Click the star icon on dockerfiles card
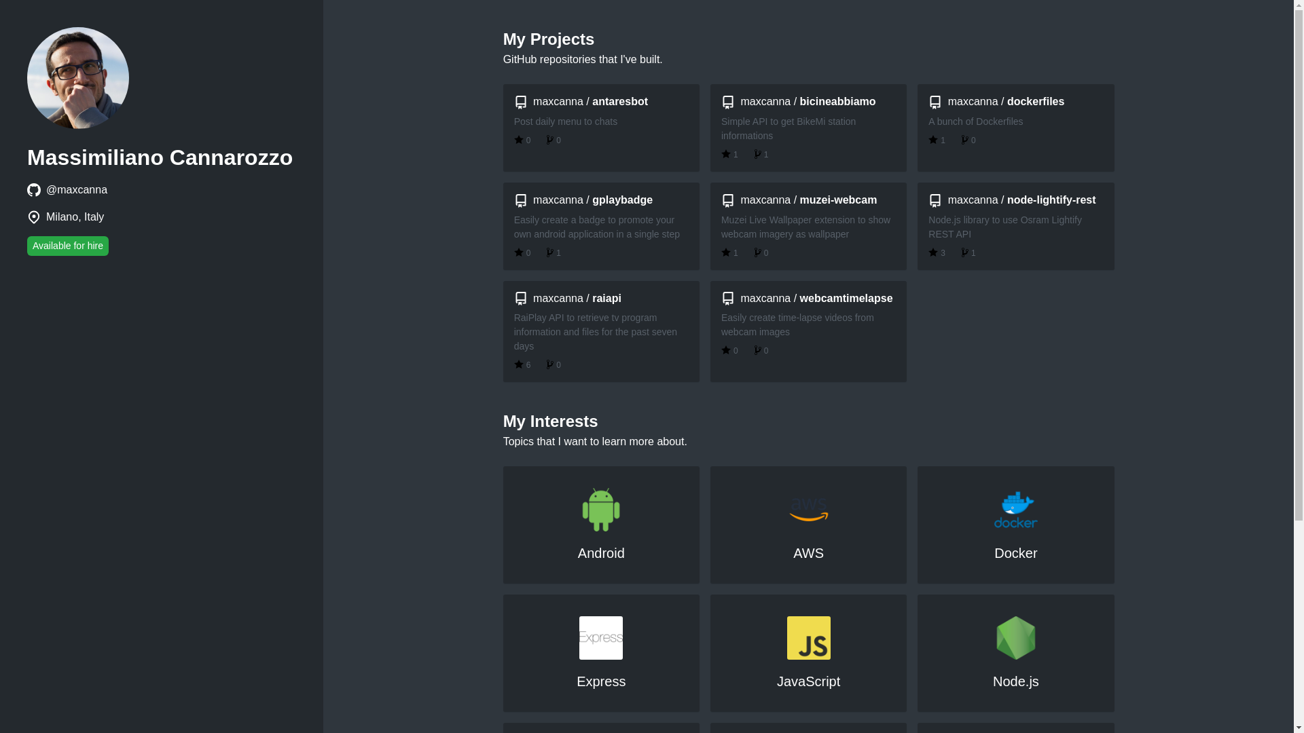 click(x=933, y=140)
